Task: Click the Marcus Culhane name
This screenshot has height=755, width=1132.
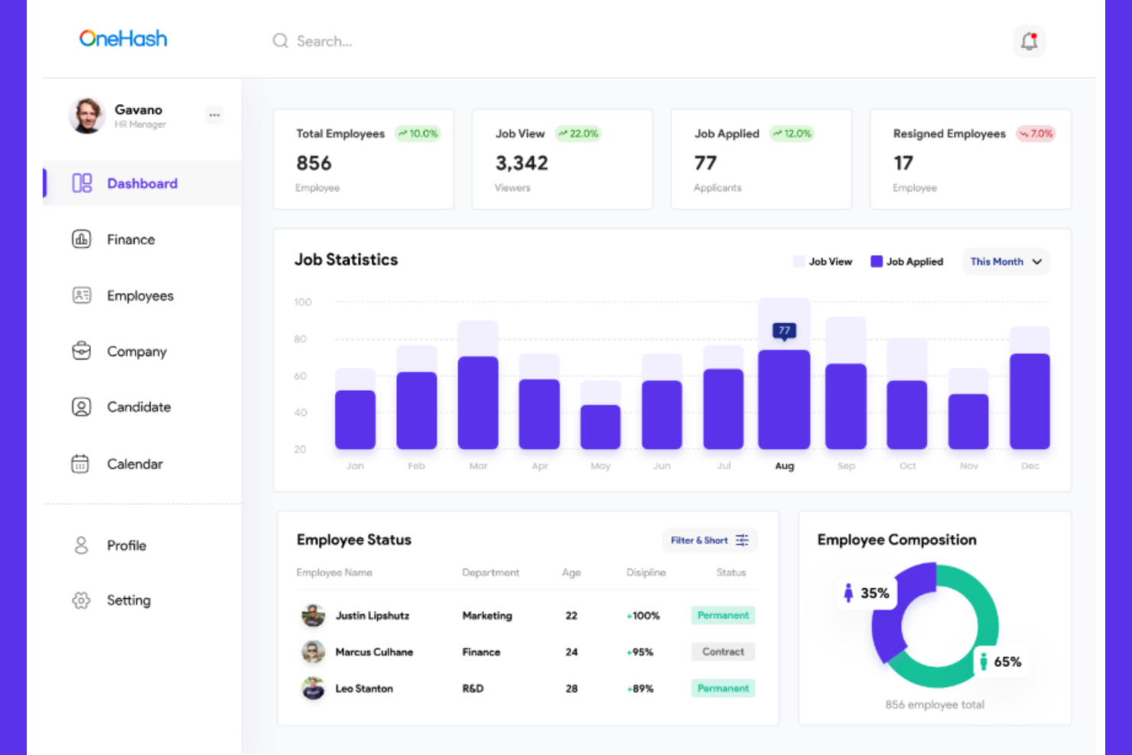Action: tap(374, 652)
